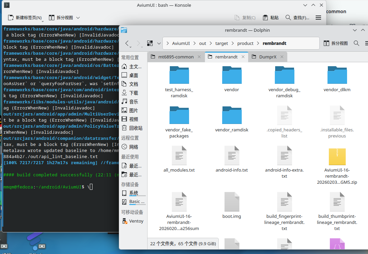Open Desktop place in sidebar
368x254 pixels.
pyautogui.click(x=133, y=75)
